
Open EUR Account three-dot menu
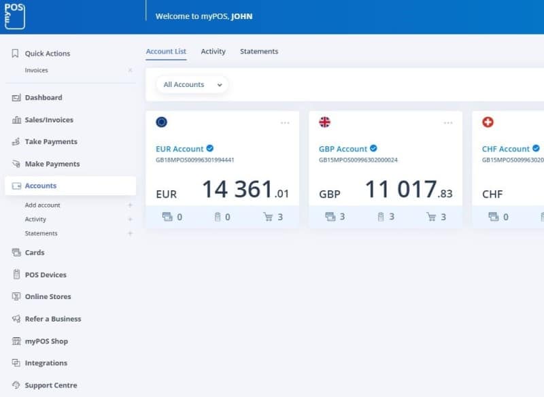285,123
